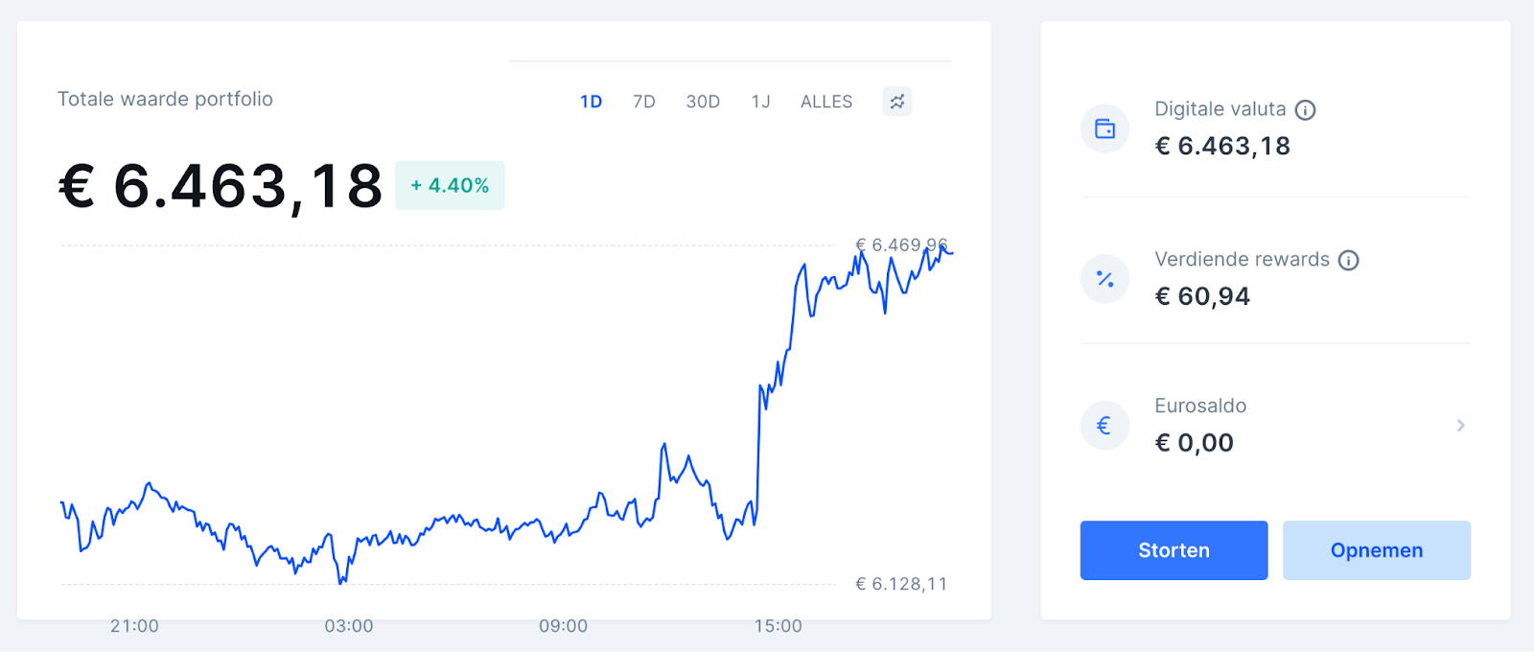Viewport: 1534px width, 652px height.
Task: Click the € 6.128,11 chart low label
Action: (x=901, y=584)
